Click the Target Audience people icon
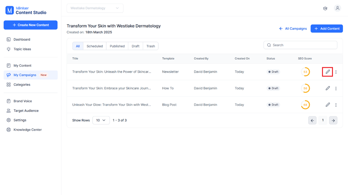 click(x=9, y=110)
